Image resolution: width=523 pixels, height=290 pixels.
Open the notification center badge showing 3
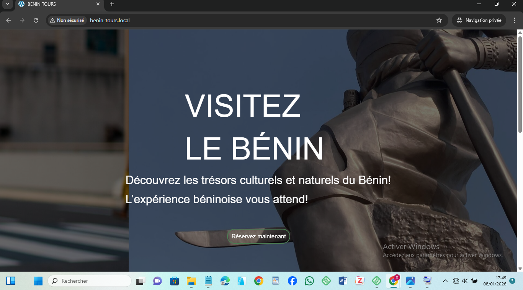point(513,281)
